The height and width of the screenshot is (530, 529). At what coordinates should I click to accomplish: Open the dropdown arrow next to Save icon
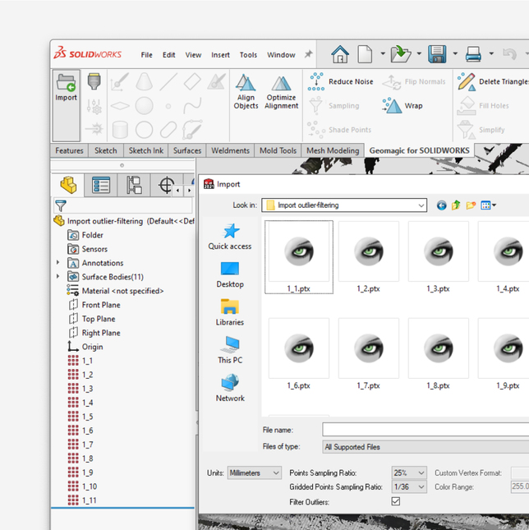(x=455, y=53)
